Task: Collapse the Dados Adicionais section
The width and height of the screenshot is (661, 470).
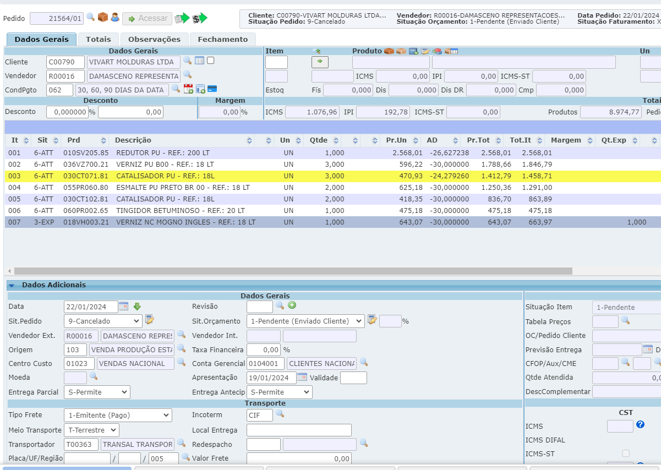Action: pyautogui.click(x=11, y=285)
